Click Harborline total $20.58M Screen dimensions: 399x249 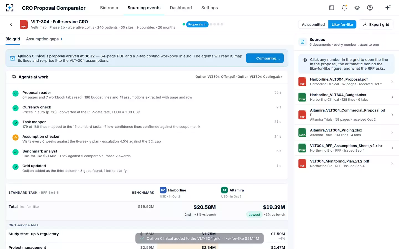(204, 207)
